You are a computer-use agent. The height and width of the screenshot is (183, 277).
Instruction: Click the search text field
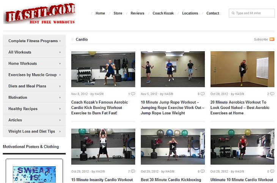pos(254,13)
